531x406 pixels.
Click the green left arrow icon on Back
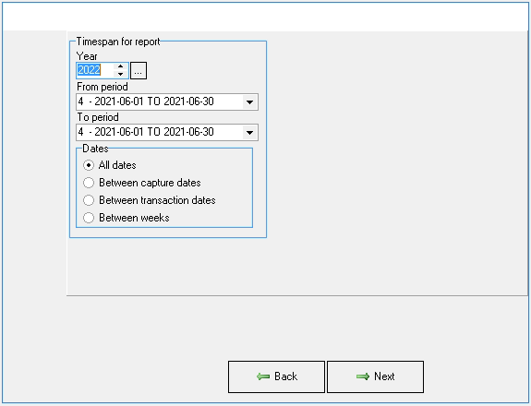coord(263,376)
